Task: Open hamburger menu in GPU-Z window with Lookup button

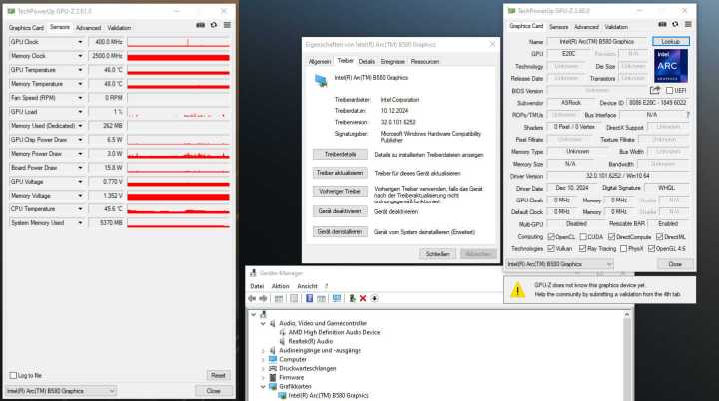Action: (x=688, y=24)
